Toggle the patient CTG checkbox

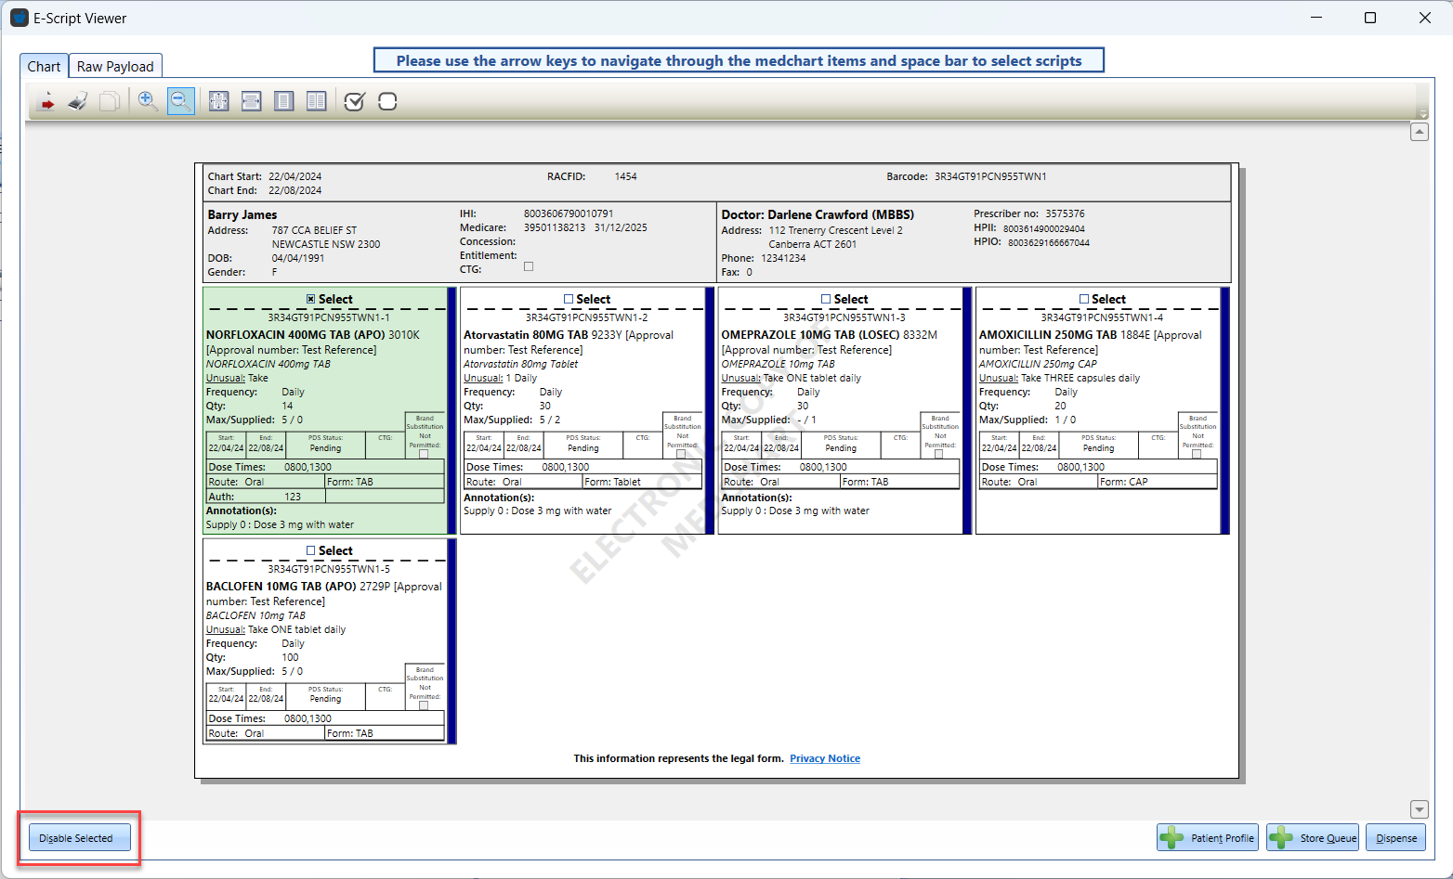tap(529, 266)
